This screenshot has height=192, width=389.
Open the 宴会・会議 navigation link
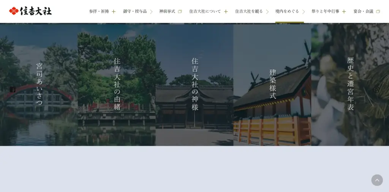tap(367, 11)
